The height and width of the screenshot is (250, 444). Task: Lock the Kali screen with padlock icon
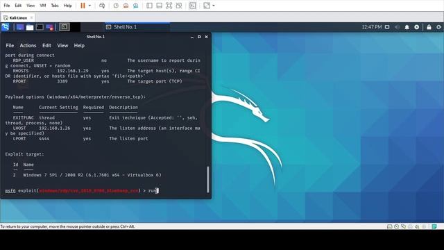tap(429, 27)
